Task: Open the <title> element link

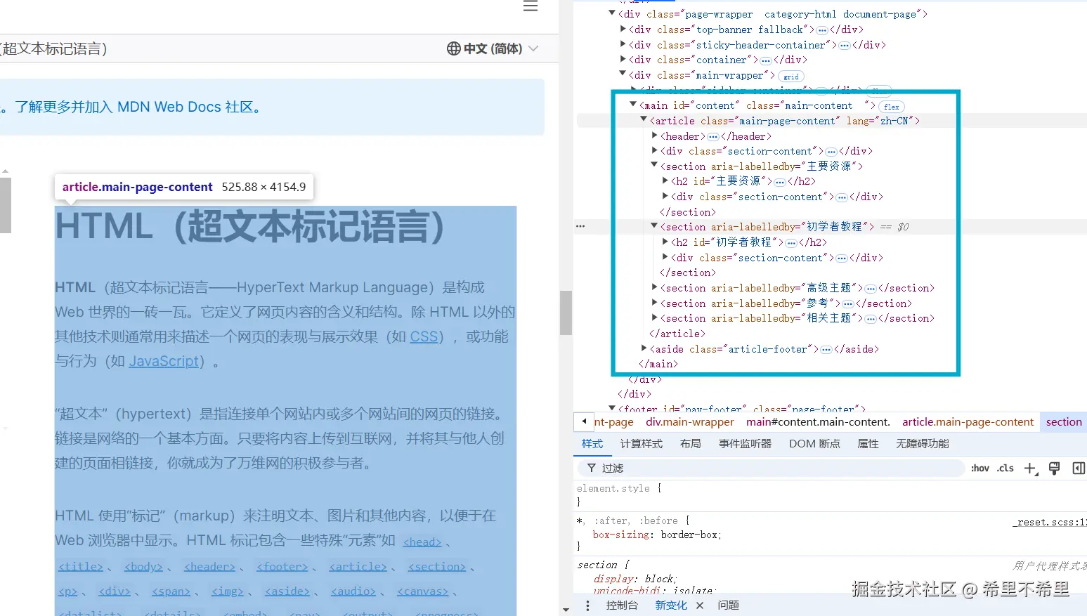Action: tap(81, 566)
